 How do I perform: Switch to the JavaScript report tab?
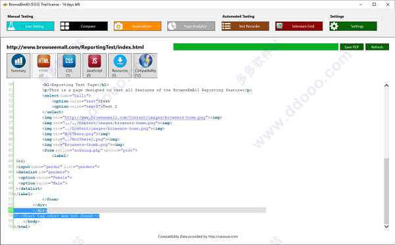point(94,66)
